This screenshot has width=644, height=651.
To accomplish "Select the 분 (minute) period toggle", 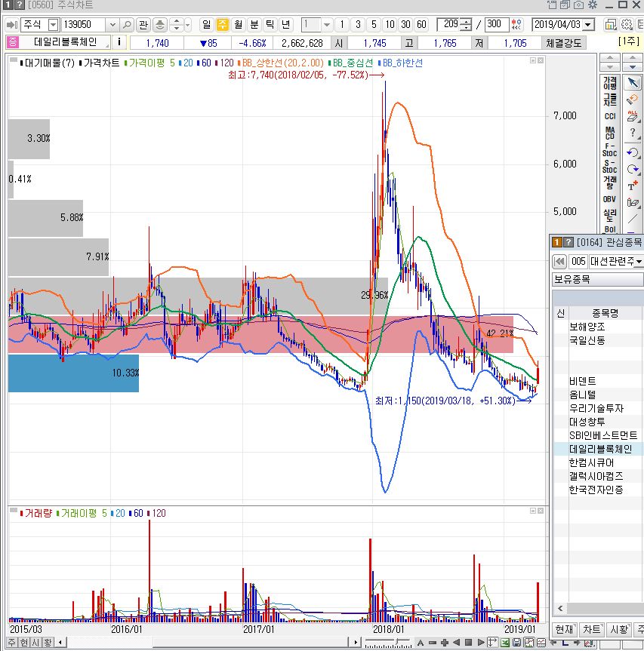I will click(x=254, y=24).
